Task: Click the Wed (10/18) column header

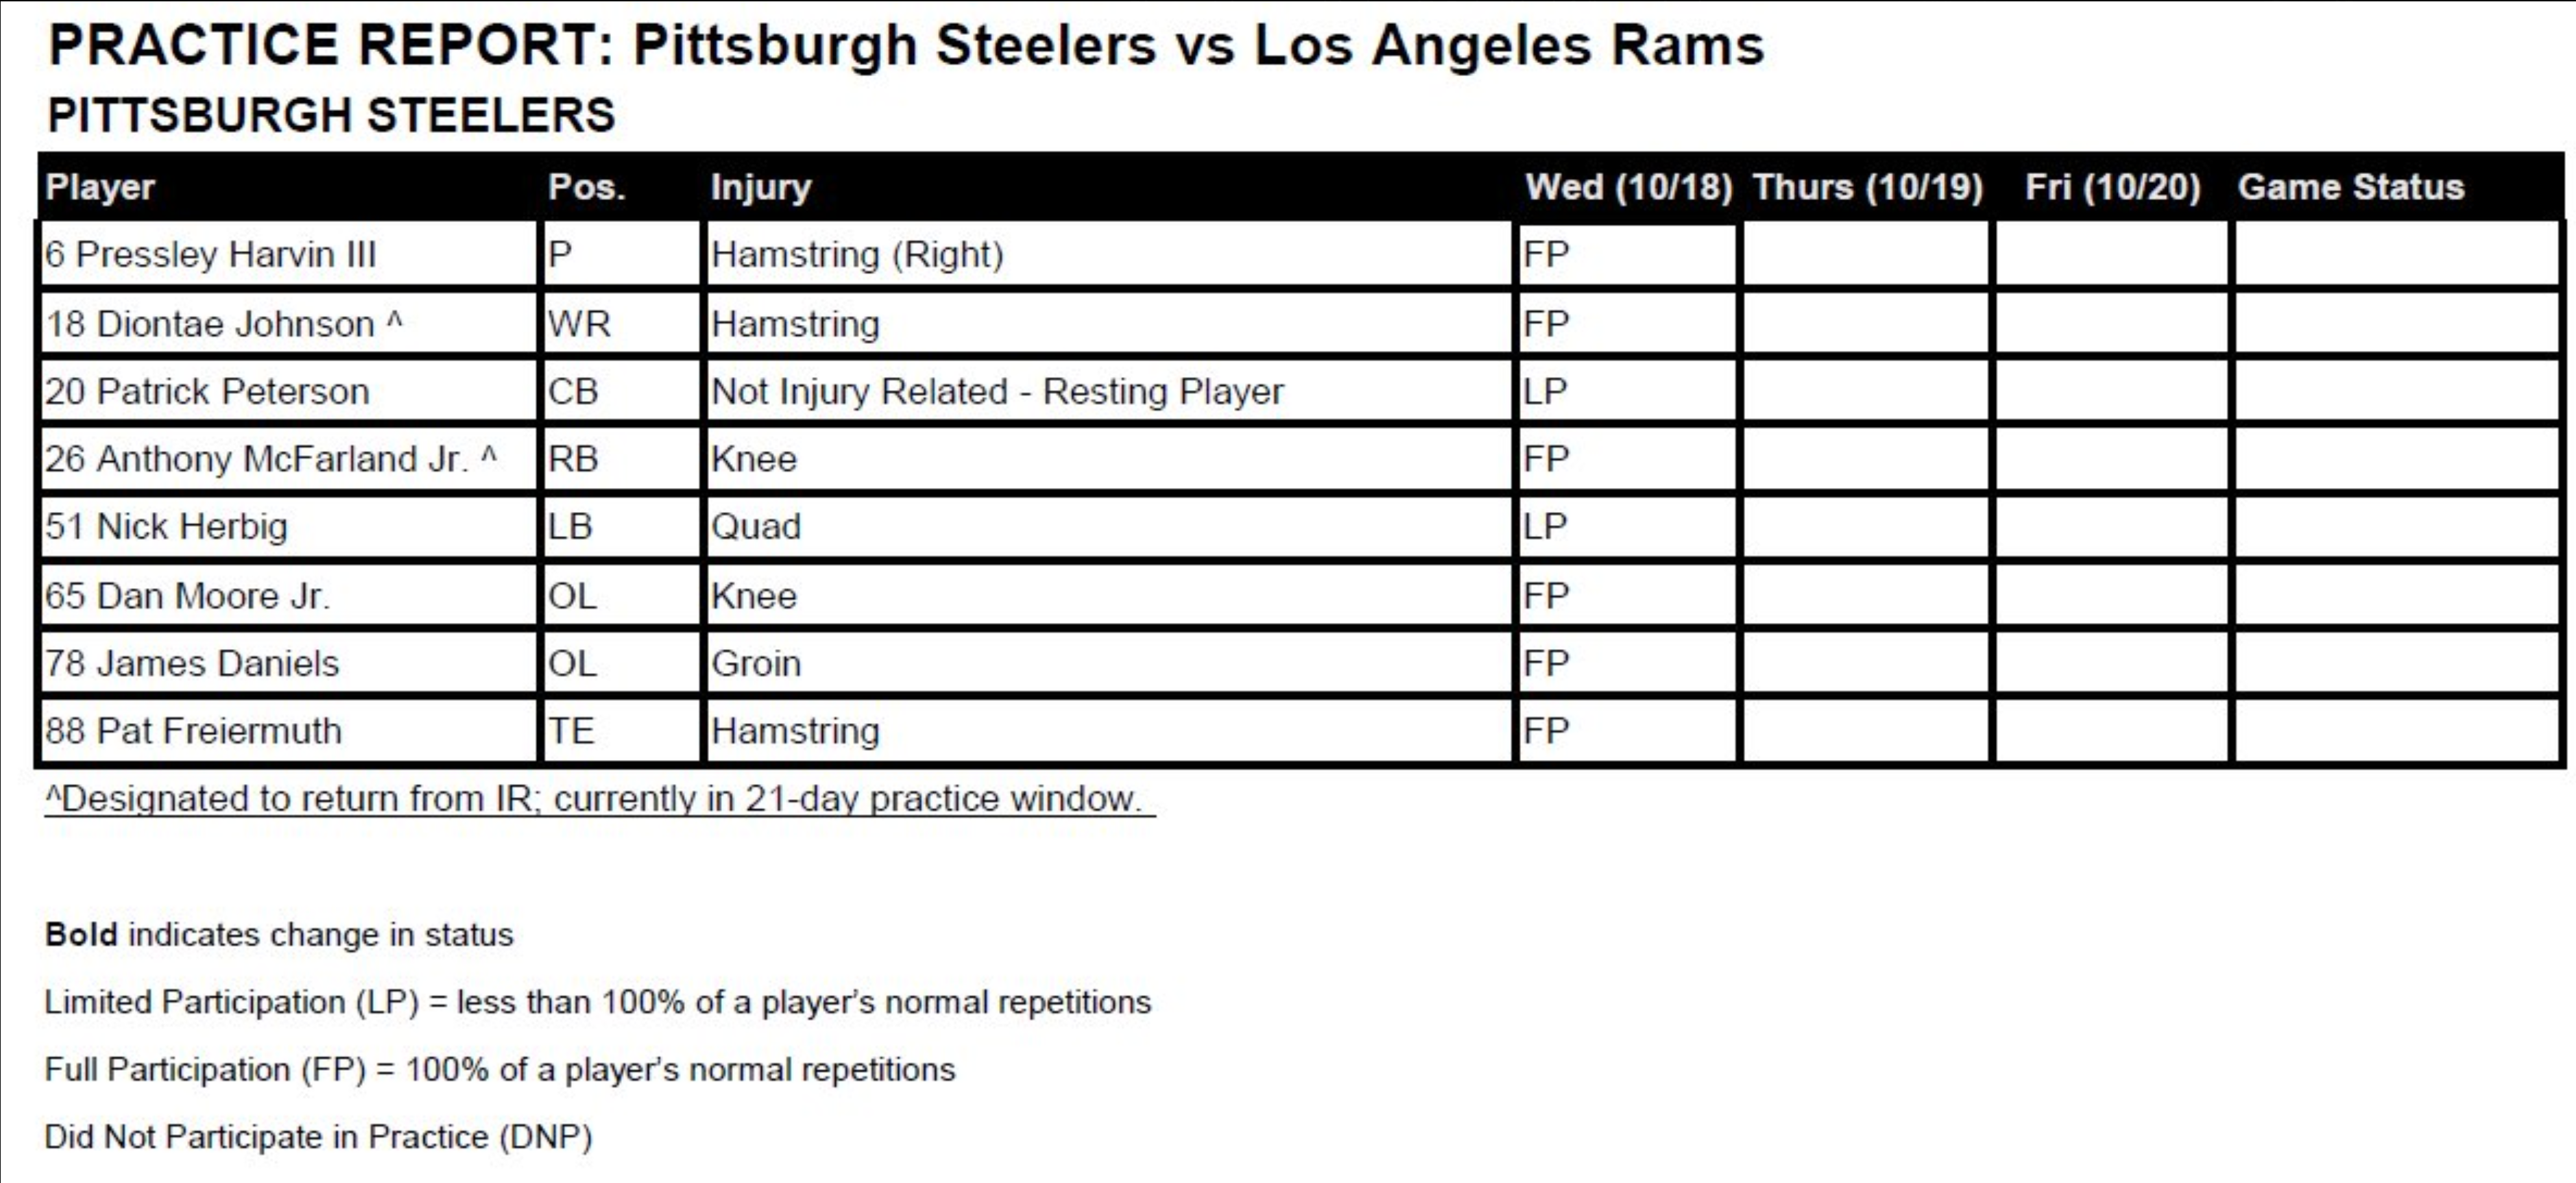Action: (x=1628, y=187)
